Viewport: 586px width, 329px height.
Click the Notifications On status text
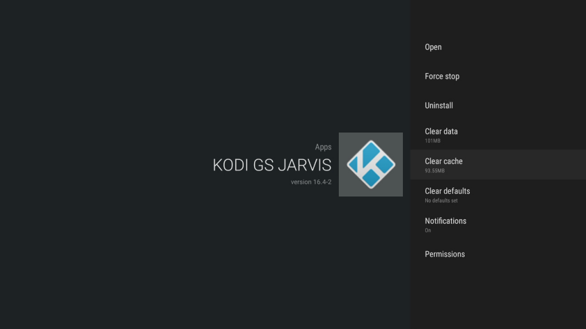[x=428, y=231]
